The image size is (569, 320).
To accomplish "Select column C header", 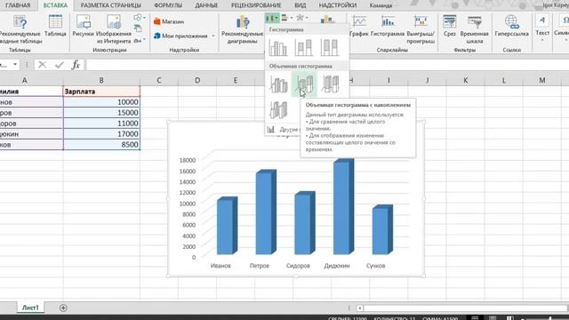I will [159, 80].
